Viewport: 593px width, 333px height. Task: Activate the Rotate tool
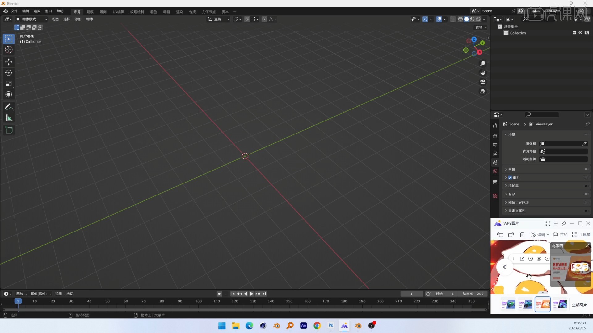coord(9,73)
